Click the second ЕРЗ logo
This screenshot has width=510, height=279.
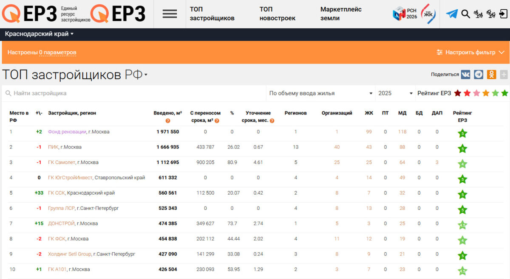coord(118,14)
